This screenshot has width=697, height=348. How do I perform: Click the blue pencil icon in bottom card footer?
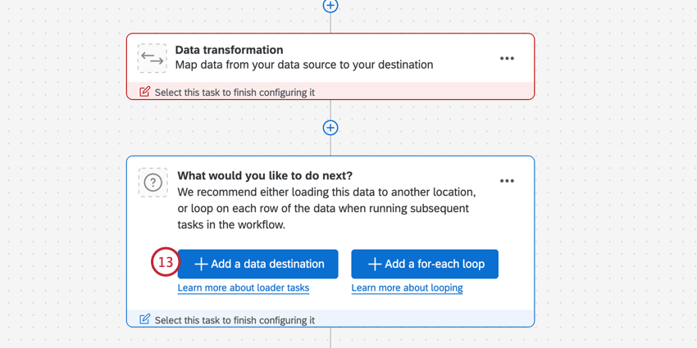coord(145,319)
